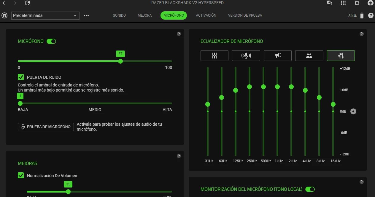
Task: Turn off the Micrófono toggle switch
Action: (51, 41)
